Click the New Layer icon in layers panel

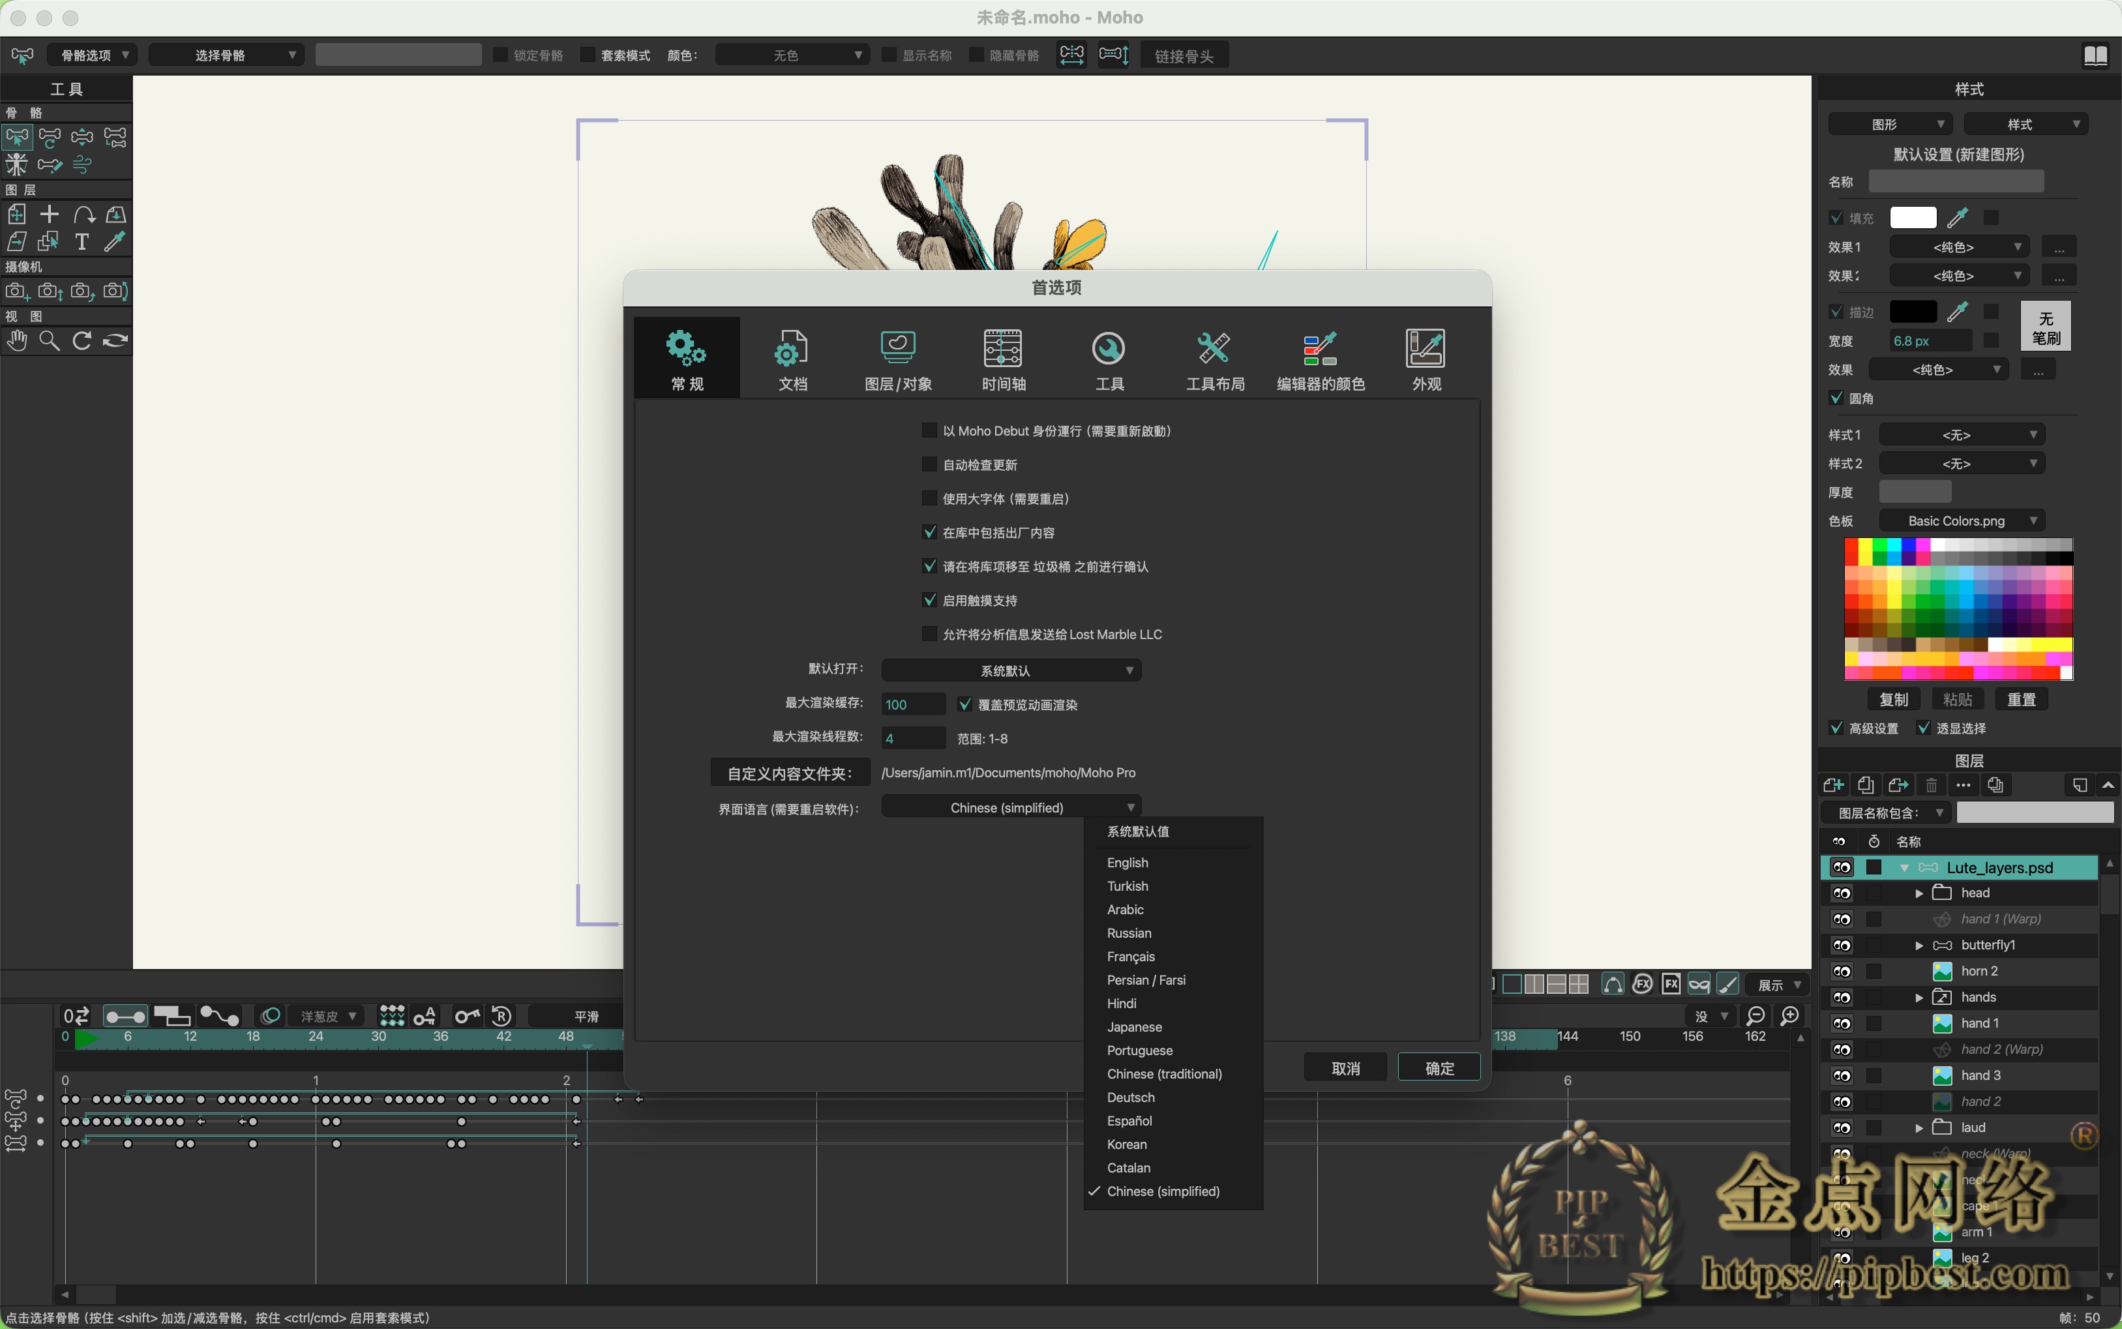pyautogui.click(x=1833, y=785)
